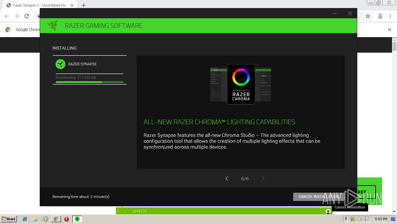Click the round user icon on the Effects bar
The image size is (397, 223).
coord(328,211)
